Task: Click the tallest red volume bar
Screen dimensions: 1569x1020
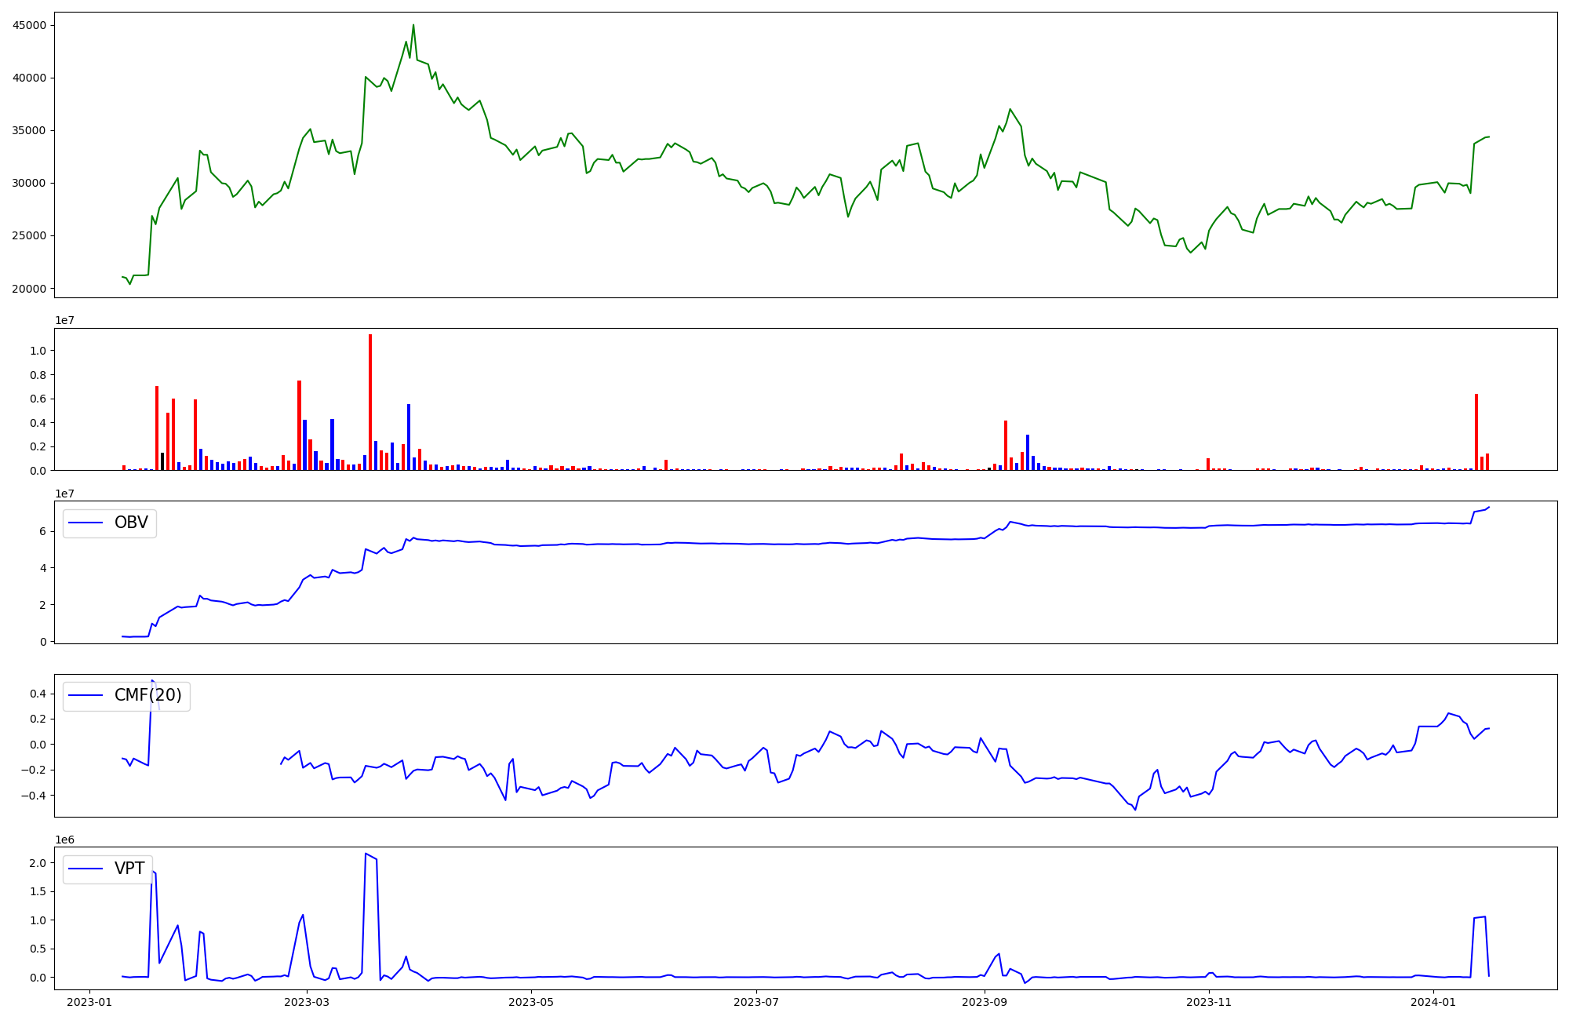Action: point(370,402)
